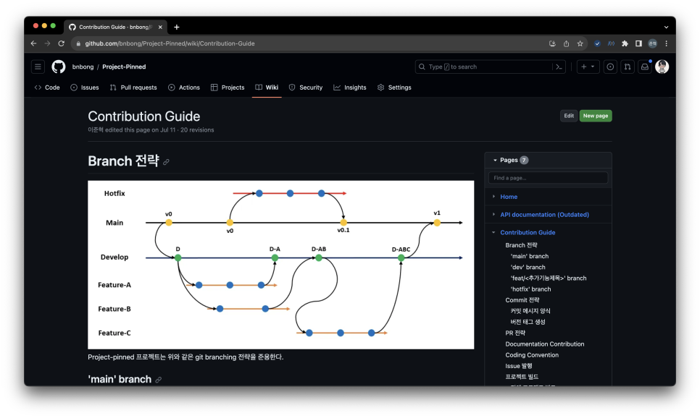Open the Project-Pinned repository link

(x=124, y=67)
